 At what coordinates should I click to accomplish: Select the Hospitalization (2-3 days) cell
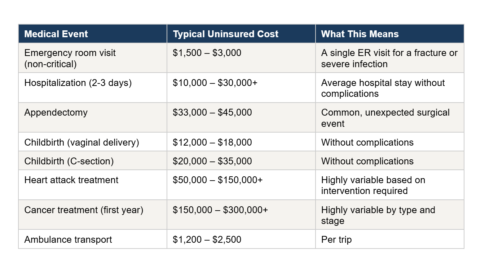(93, 88)
